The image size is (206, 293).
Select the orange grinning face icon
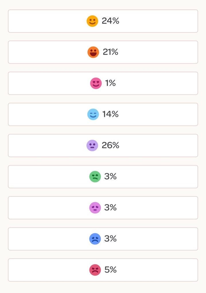(93, 52)
